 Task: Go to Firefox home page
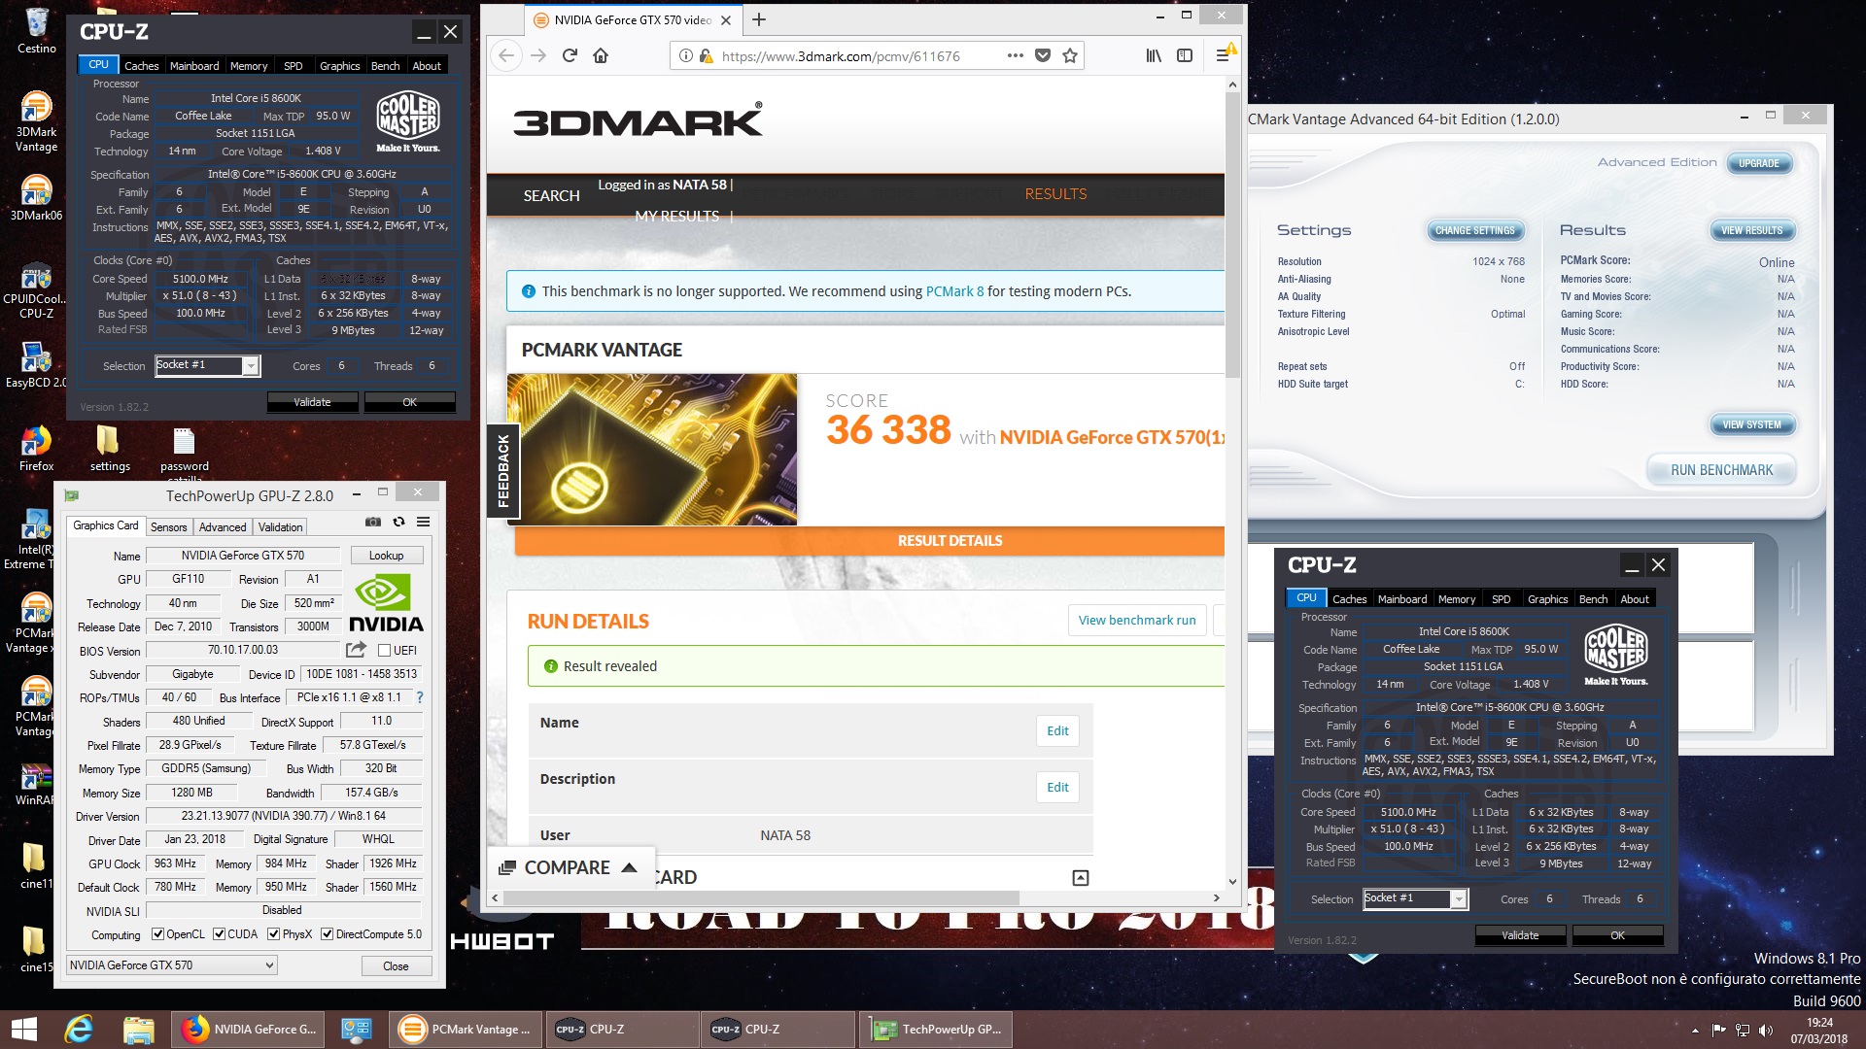[601, 55]
